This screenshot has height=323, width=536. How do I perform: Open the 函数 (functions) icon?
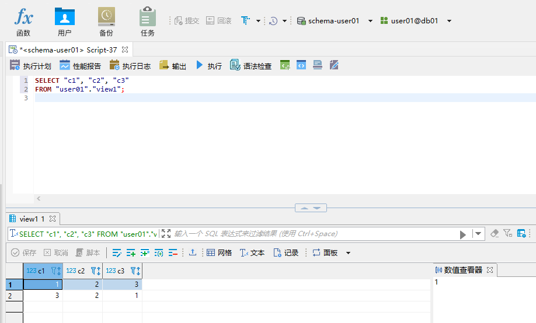(23, 22)
